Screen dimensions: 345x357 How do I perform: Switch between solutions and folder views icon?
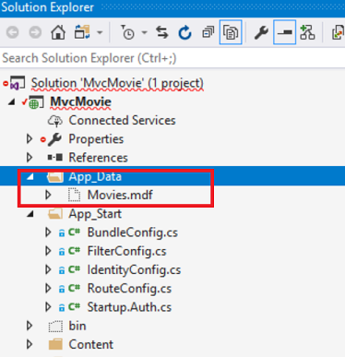(82, 32)
